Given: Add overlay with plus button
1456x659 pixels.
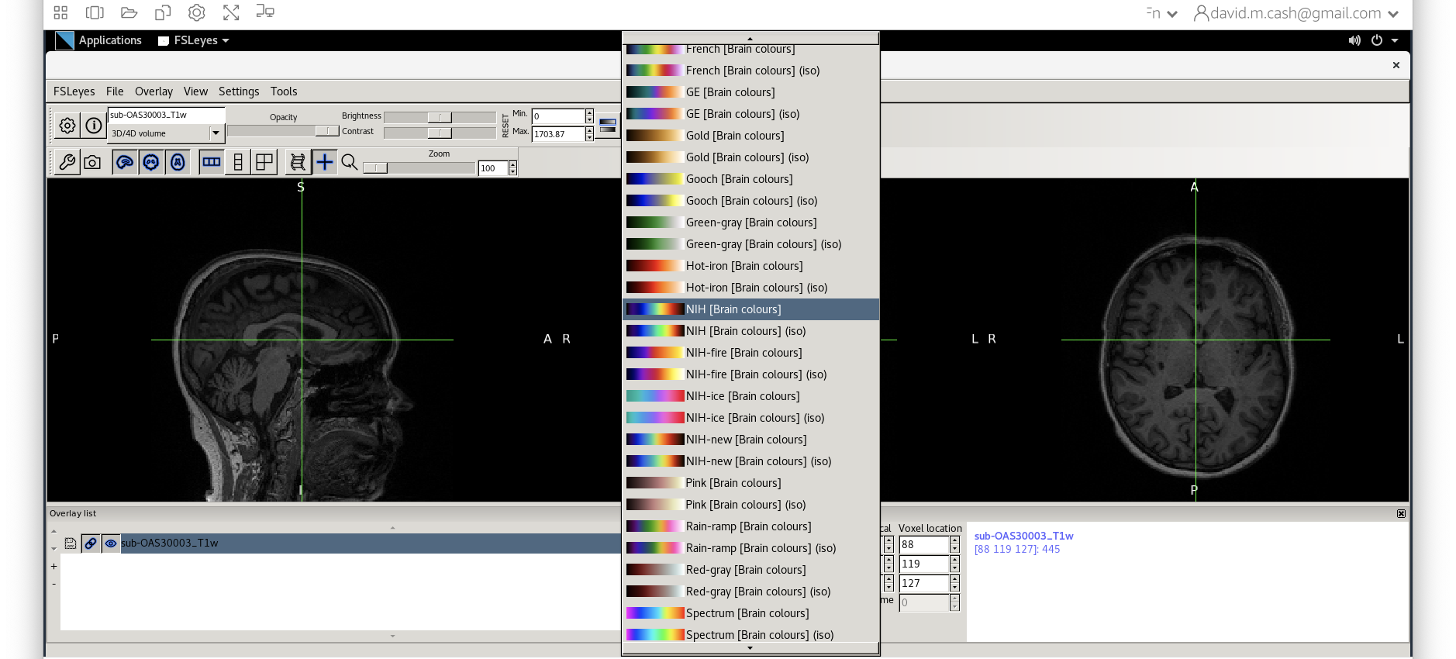Looking at the screenshot, I should [x=53, y=566].
